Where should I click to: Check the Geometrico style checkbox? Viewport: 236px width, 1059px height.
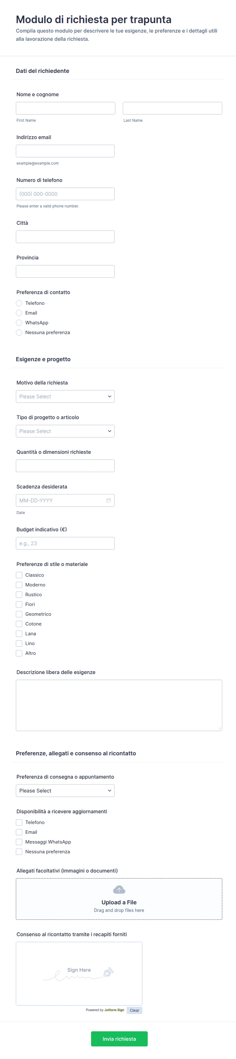pyautogui.click(x=19, y=614)
